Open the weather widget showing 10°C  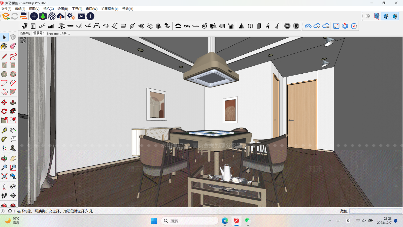(12, 221)
